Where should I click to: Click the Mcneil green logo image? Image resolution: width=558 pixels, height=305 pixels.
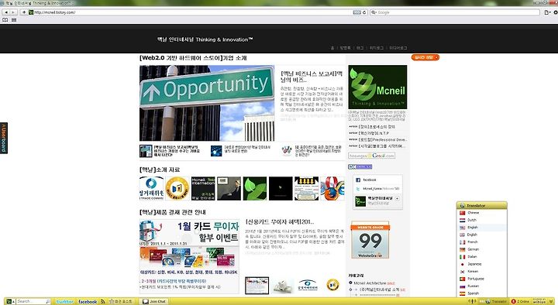[377, 87]
